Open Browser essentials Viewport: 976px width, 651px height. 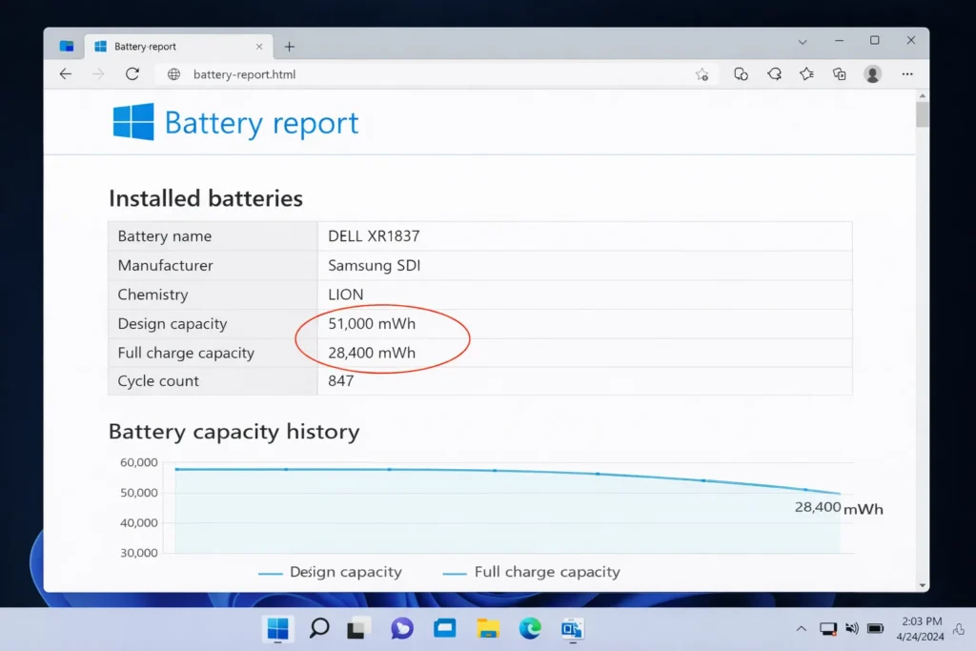[x=741, y=74]
